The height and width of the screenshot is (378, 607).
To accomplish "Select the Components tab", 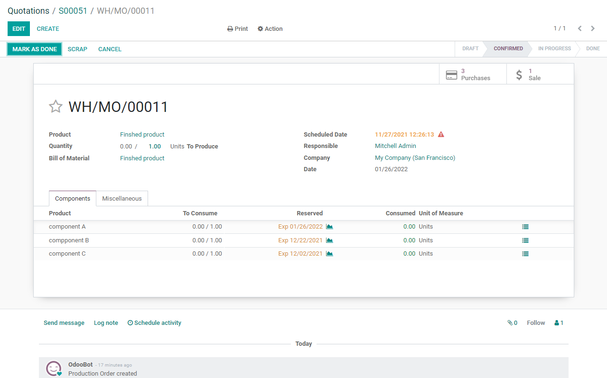I will [73, 199].
